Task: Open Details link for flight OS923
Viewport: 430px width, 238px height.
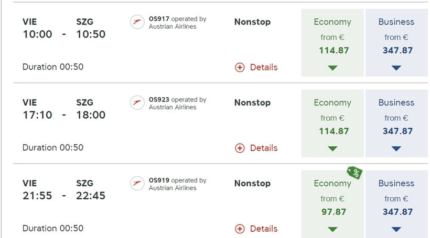Action: coord(264,148)
